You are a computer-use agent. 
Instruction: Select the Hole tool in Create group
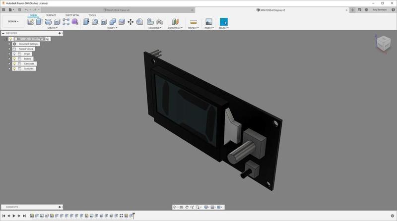(x=57, y=22)
